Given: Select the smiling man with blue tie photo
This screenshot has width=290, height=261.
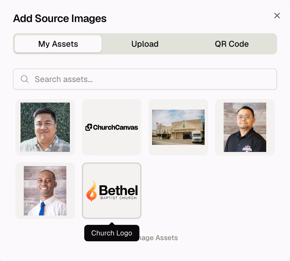Looking at the screenshot, I should (x=45, y=191).
